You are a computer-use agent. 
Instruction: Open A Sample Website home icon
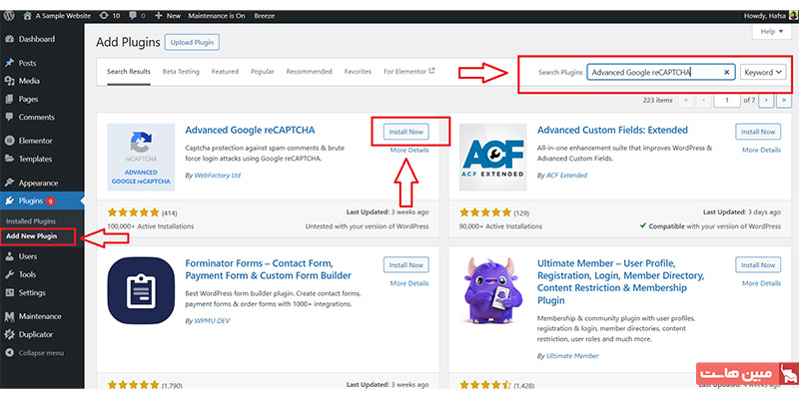click(28, 16)
